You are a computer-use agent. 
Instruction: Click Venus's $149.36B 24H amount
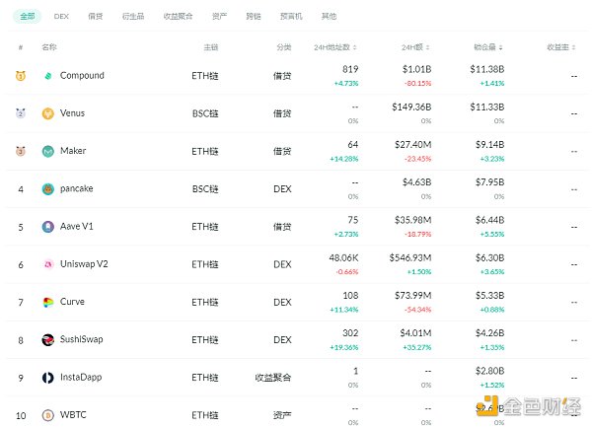coord(411,107)
